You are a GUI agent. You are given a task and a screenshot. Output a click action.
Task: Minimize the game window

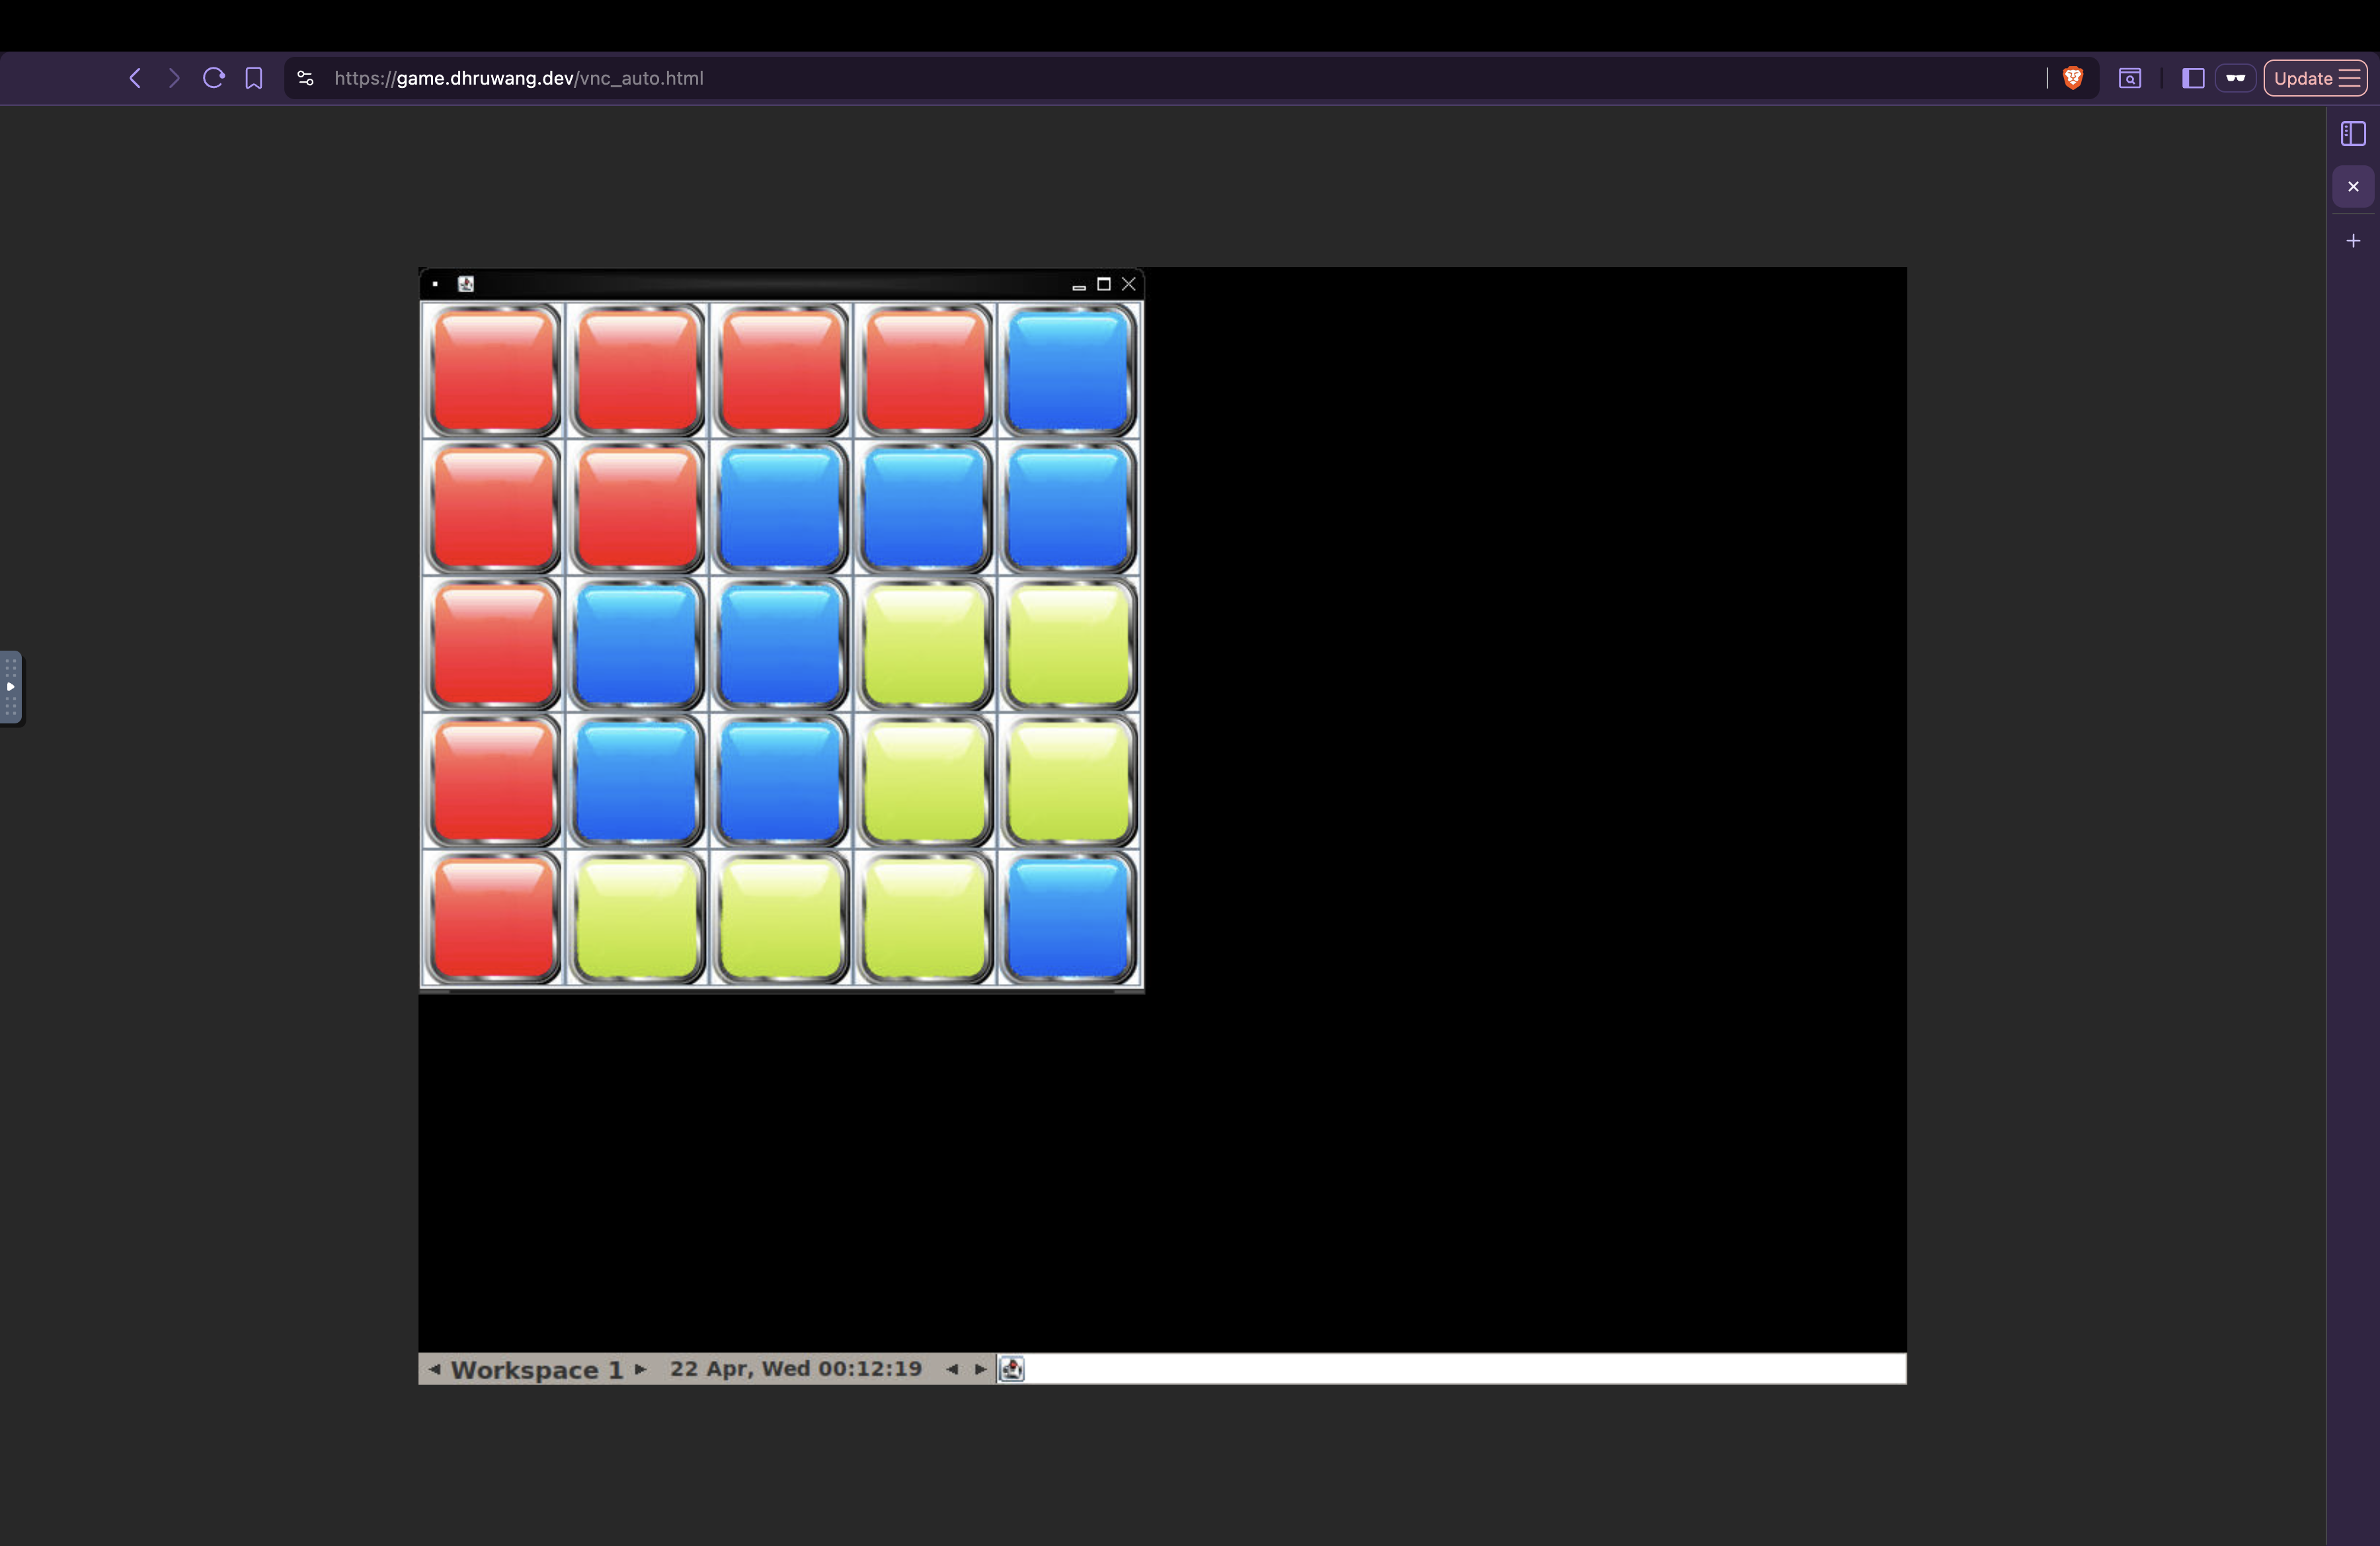point(1079,286)
